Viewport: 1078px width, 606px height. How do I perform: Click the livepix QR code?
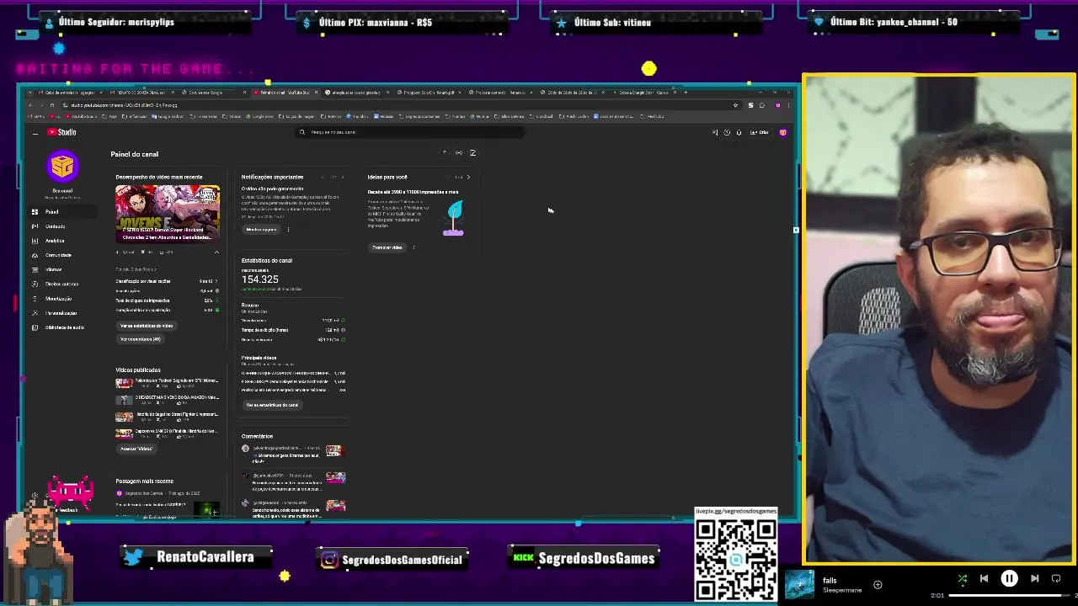click(735, 559)
